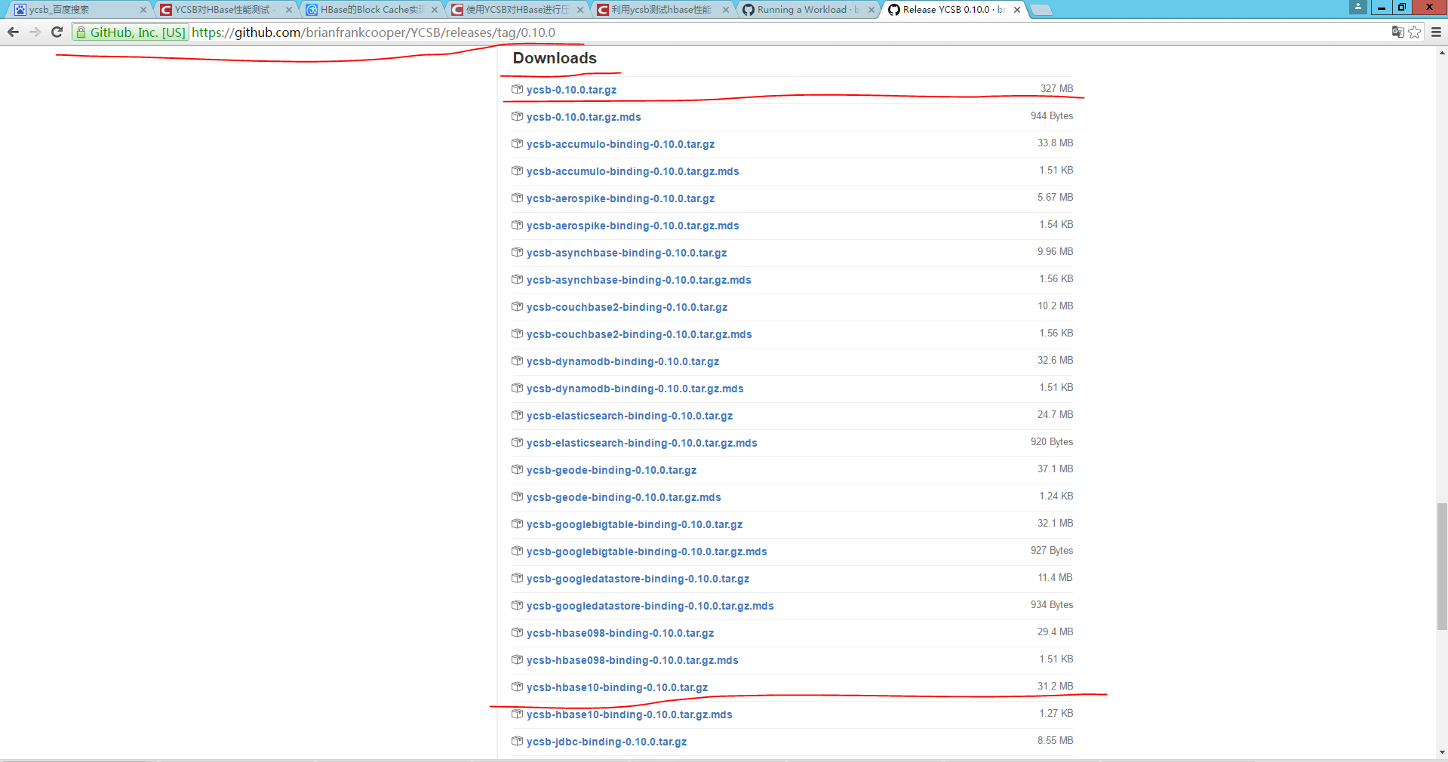This screenshot has width=1448, height=762.
Task: Click the package icon beside ycsb-geode-binding-0.10.0.tar.gz
Action: (x=517, y=469)
